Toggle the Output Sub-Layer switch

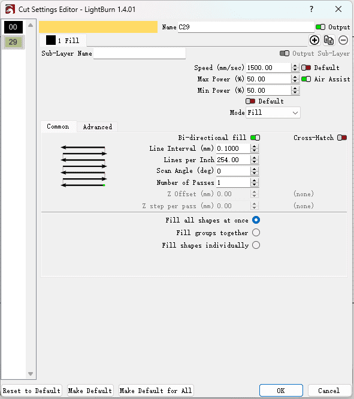[285, 53]
